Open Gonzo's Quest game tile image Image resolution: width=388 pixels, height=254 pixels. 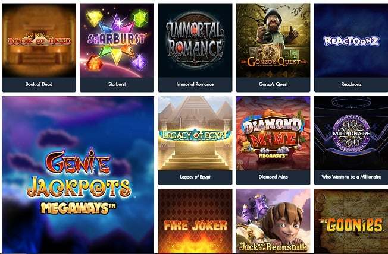coord(273,40)
